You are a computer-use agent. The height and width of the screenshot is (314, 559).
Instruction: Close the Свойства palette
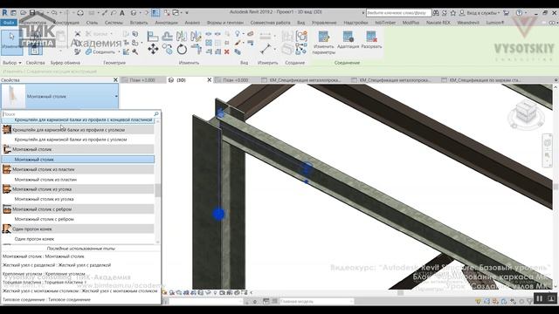(115, 80)
